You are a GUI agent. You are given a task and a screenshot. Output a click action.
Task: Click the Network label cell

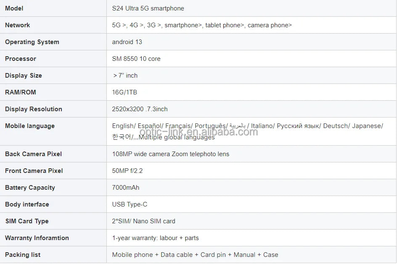(x=18, y=25)
